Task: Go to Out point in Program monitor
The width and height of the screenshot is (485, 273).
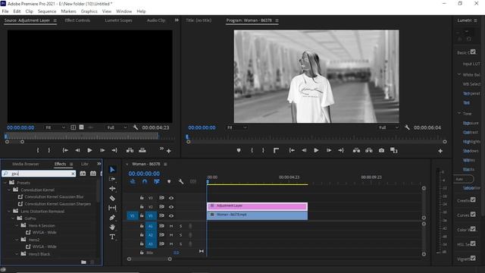Action: pos(341,150)
